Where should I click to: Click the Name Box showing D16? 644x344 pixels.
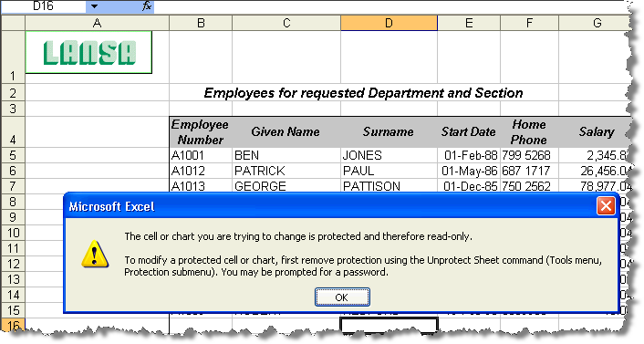(44, 6)
